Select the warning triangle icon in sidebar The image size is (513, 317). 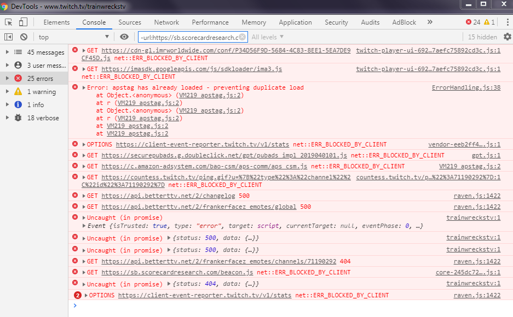[x=18, y=91]
